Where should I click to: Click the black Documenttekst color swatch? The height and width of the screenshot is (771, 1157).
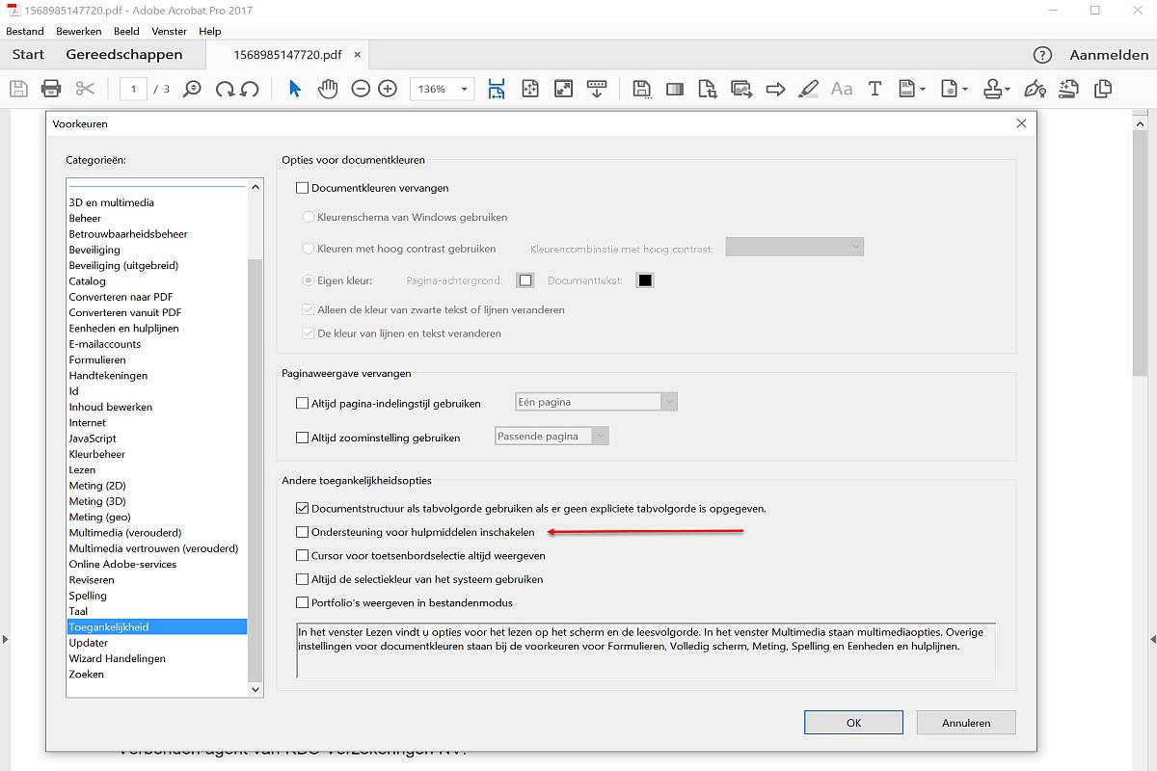pyautogui.click(x=645, y=280)
